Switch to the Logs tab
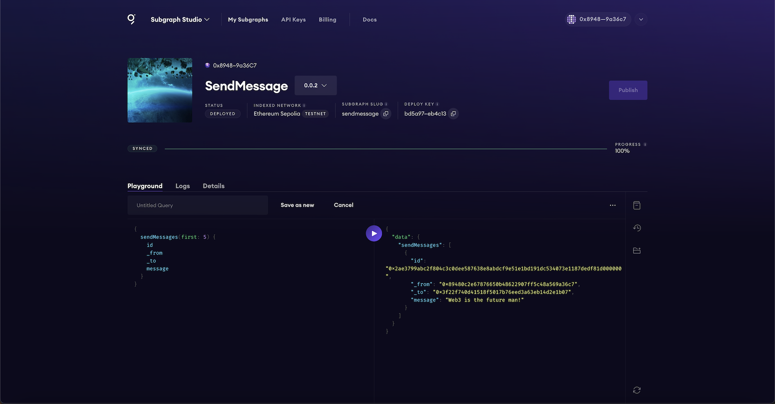 click(183, 186)
